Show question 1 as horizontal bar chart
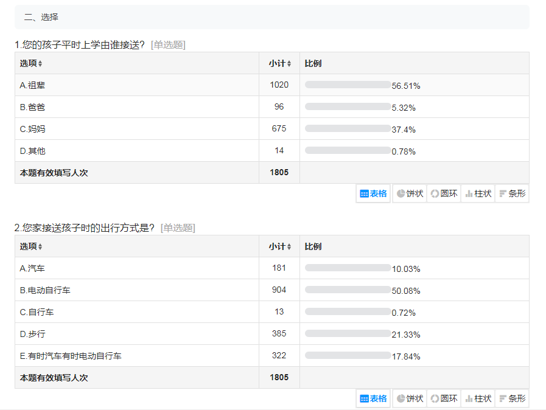The width and height of the screenshot is (546, 410). (512, 193)
